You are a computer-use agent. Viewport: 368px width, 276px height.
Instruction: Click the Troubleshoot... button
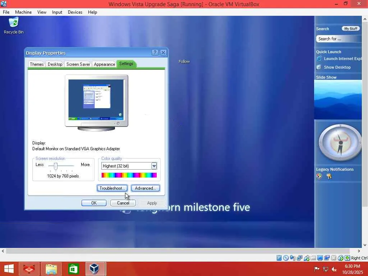pos(112,188)
